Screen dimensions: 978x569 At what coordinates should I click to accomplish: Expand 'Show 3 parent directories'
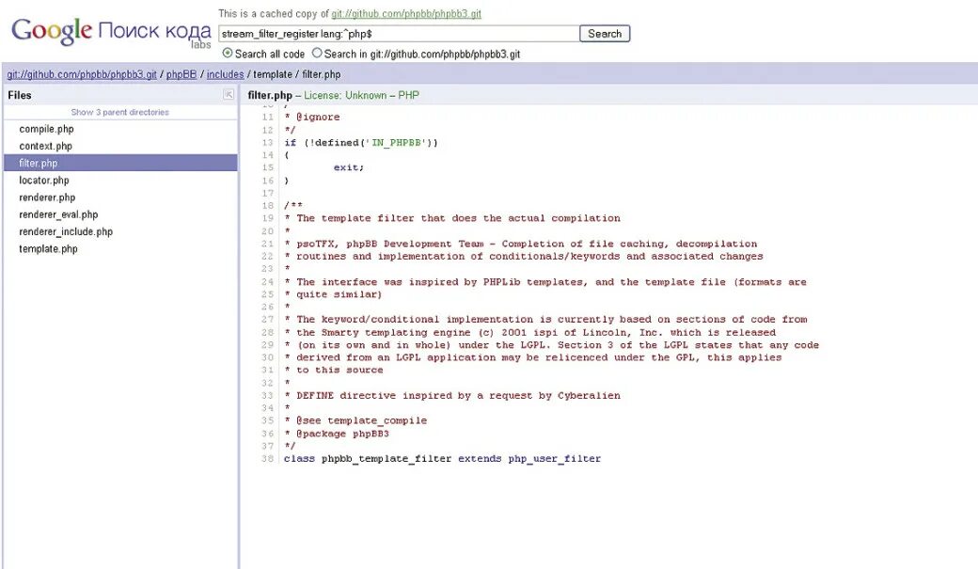pos(119,112)
